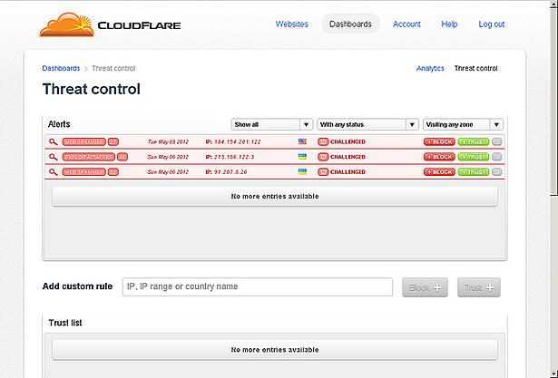This screenshot has width=558, height=378.
Task: Click gray dismiss icon on first alert row
Action: tap(496, 142)
